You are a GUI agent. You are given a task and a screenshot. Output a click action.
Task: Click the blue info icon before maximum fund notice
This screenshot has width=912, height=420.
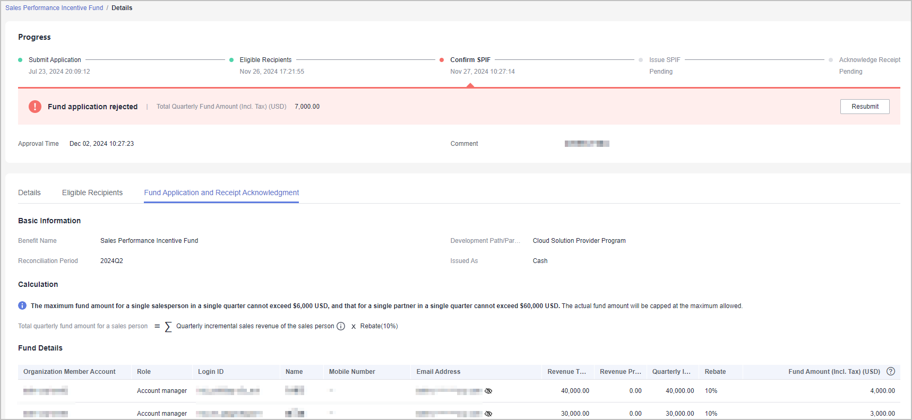(22, 305)
